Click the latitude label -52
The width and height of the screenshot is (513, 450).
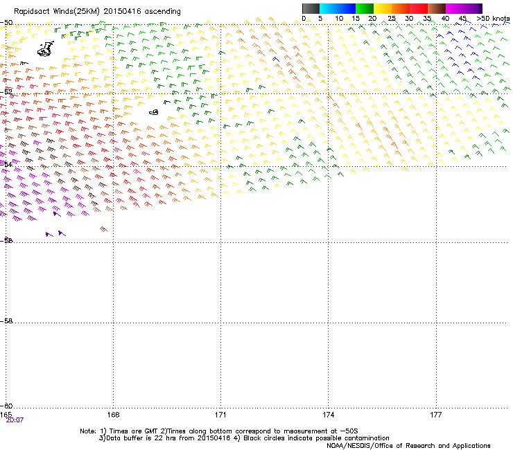click(x=6, y=92)
